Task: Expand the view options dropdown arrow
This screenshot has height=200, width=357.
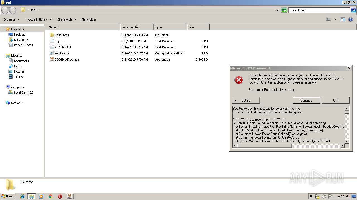Action: [335, 19]
